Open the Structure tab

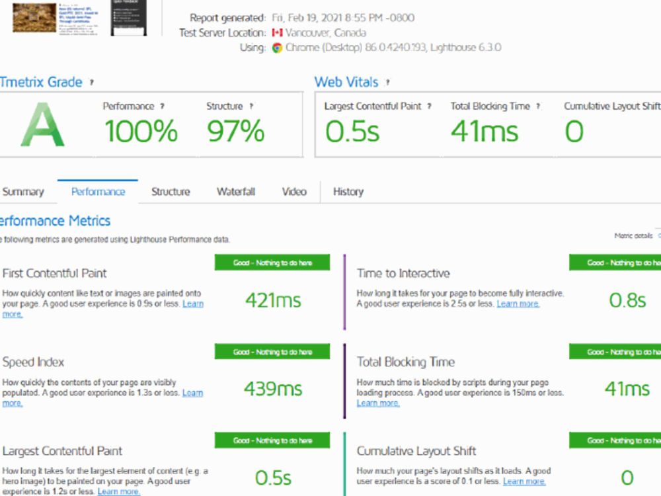point(171,192)
